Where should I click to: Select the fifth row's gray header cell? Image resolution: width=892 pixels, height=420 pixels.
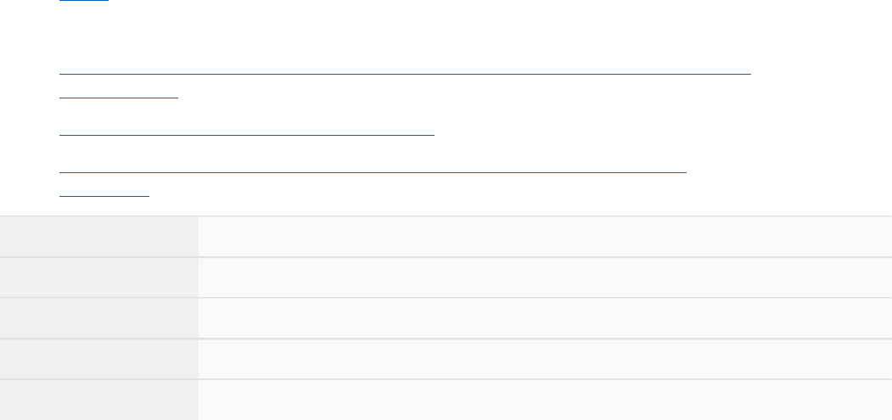point(99,400)
